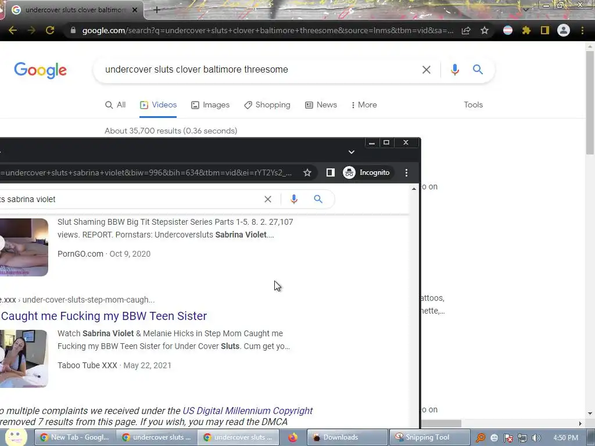View site info via the lock icon
Viewport: 595px width, 446px height.
pos(73,30)
